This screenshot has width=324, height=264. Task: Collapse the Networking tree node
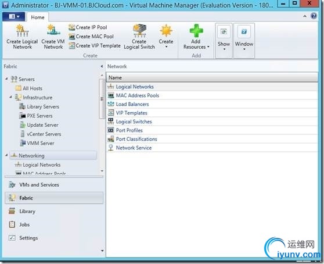(x=6, y=155)
